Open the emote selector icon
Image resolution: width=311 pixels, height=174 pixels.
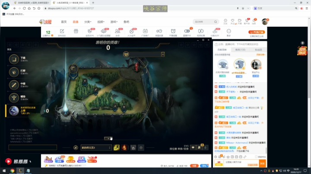pyautogui.click(x=141, y=148)
